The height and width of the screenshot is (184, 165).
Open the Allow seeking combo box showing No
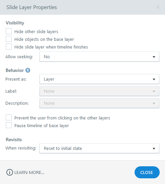[99, 57]
